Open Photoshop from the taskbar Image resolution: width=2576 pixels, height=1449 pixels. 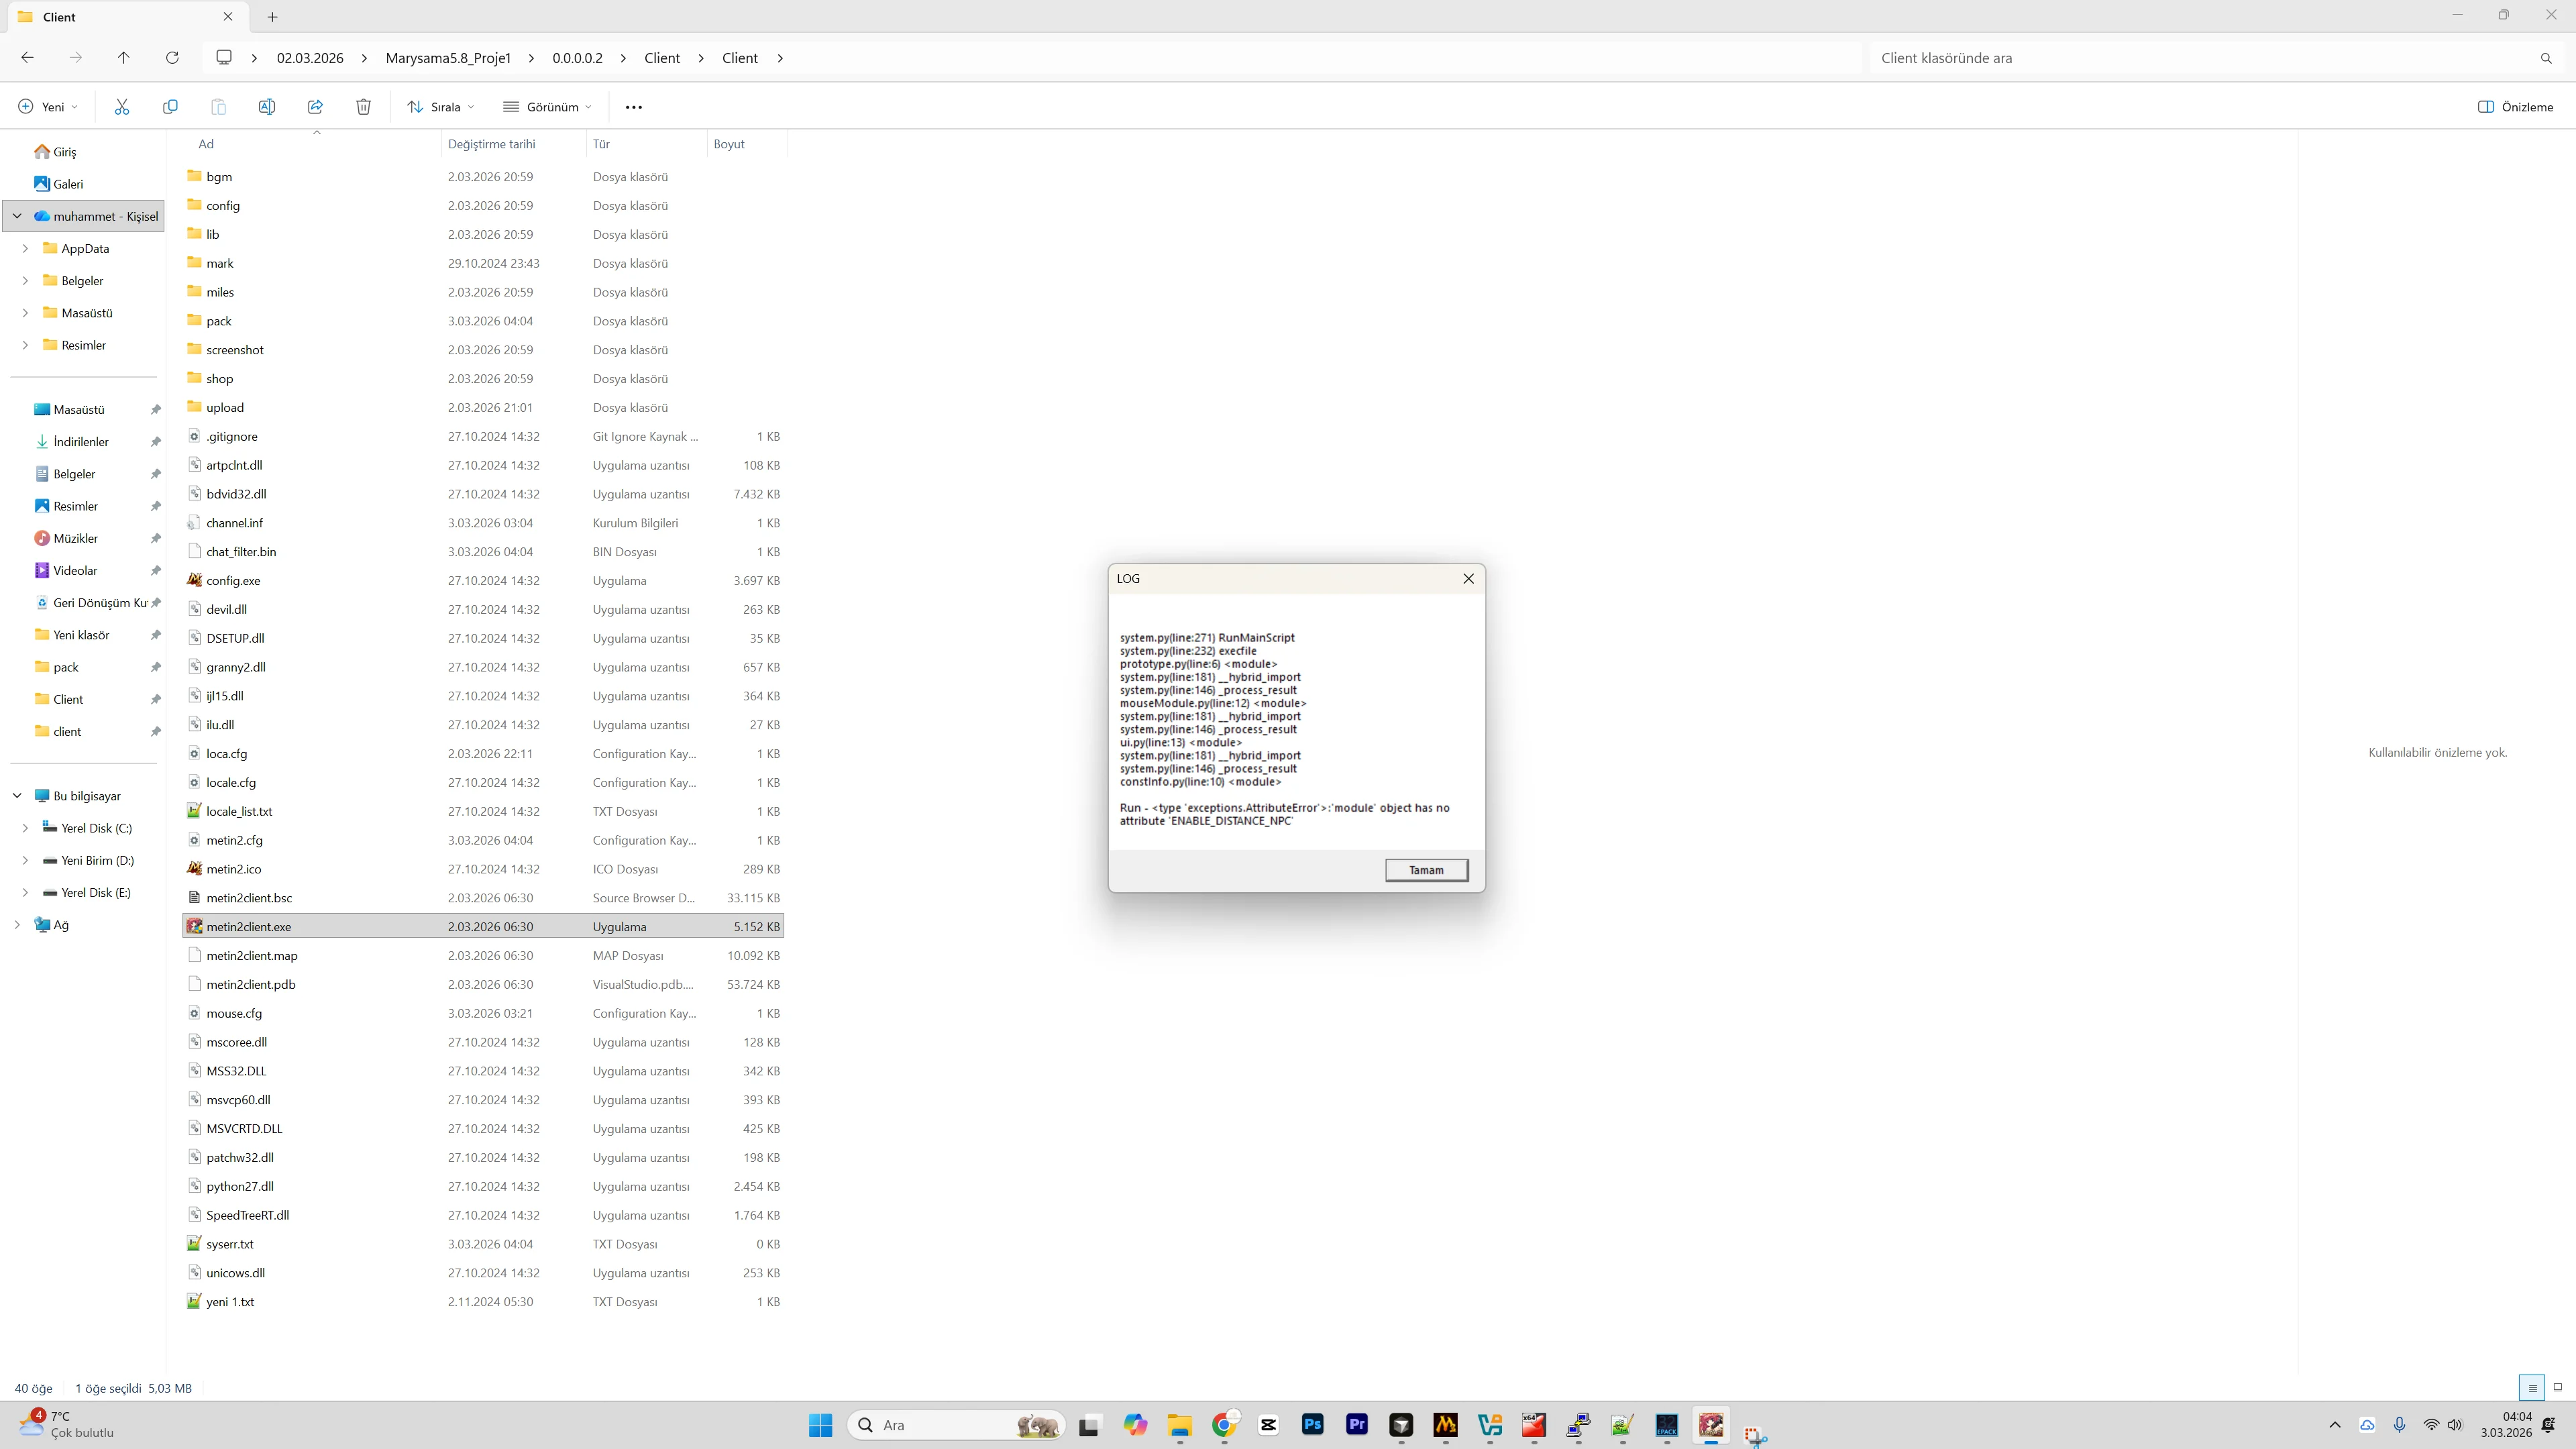[x=1312, y=1425]
